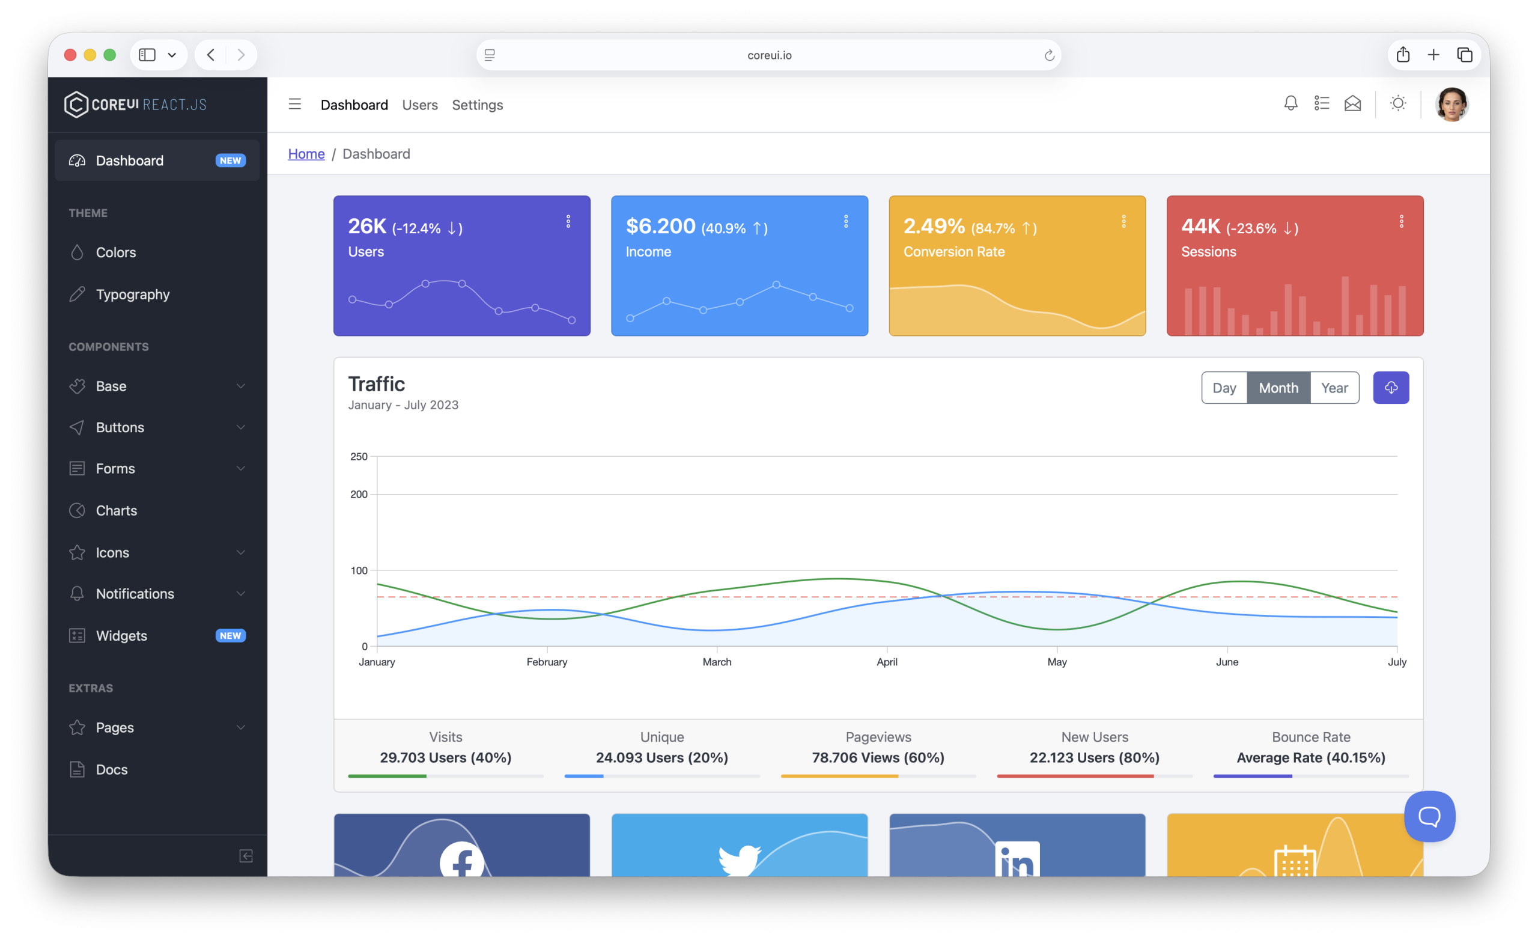The image size is (1538, 940).
Task: Open the Users card three-dot menu
Action: click(x=568, y=222)
